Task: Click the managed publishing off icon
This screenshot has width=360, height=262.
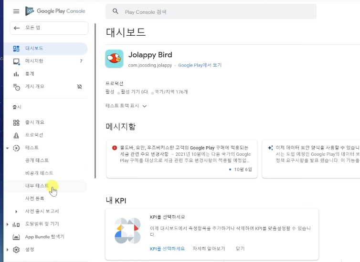Action: pos(79,87)
